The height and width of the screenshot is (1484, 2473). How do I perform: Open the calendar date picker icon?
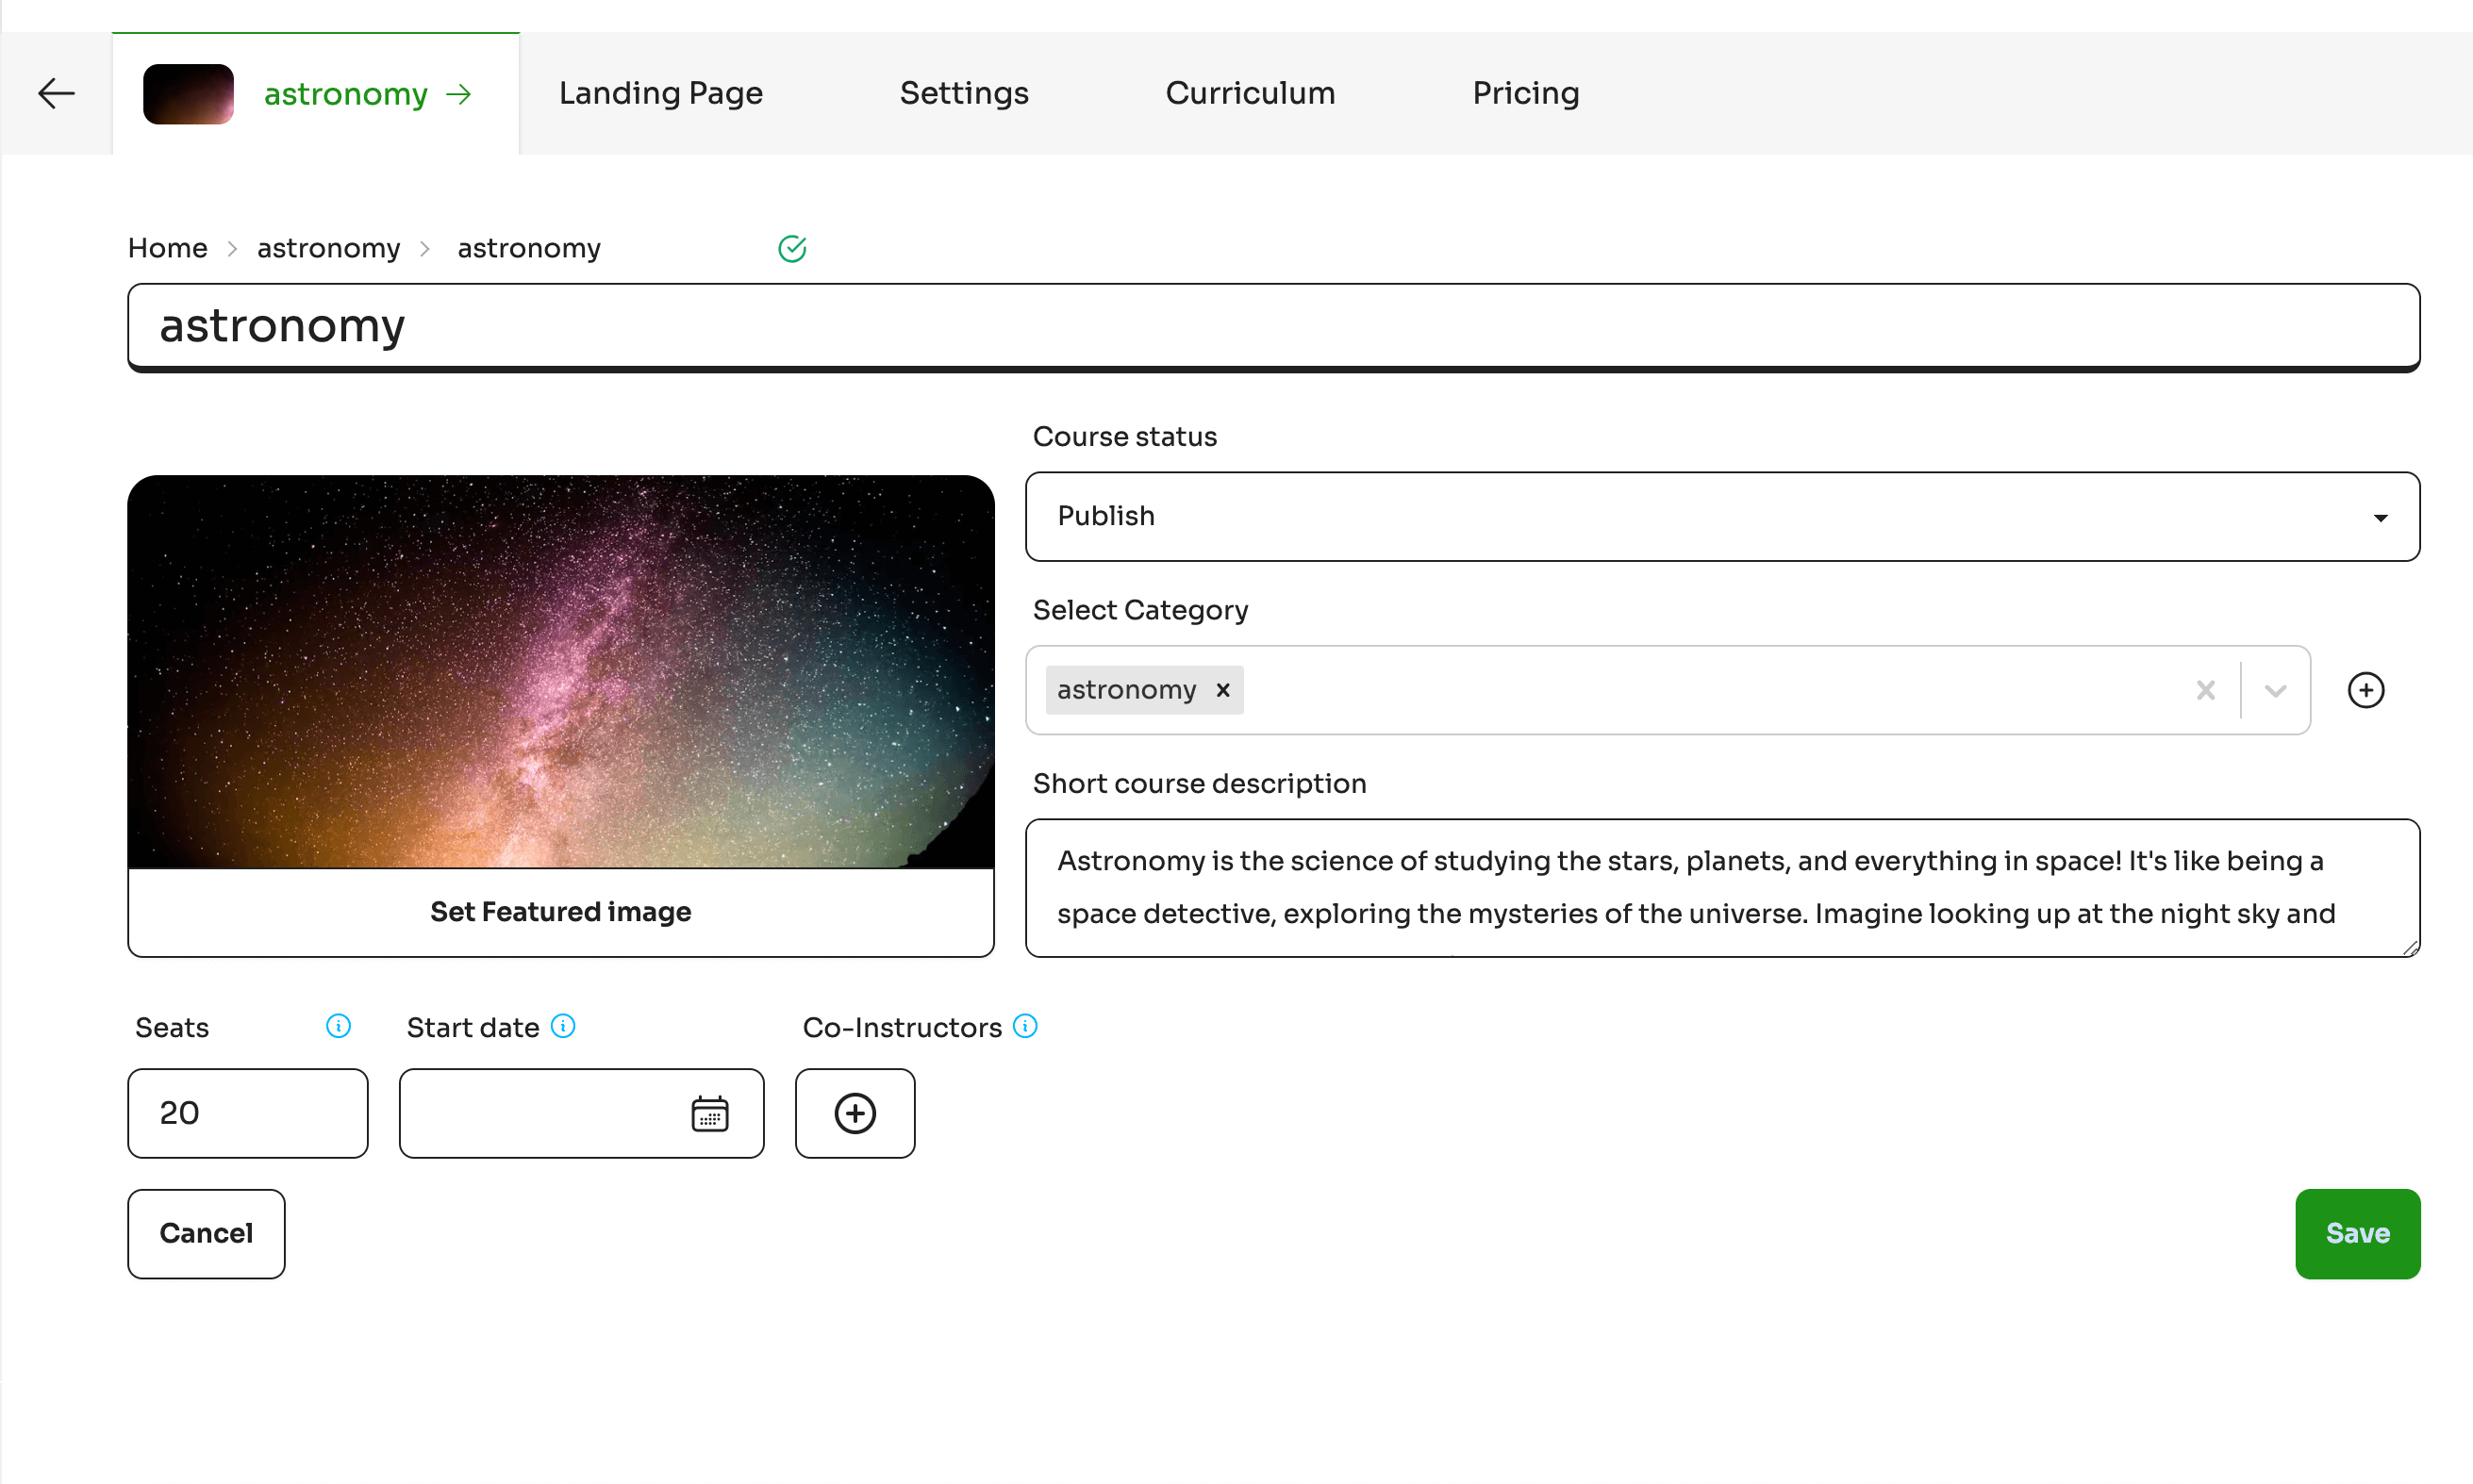tap(709, 1113)
